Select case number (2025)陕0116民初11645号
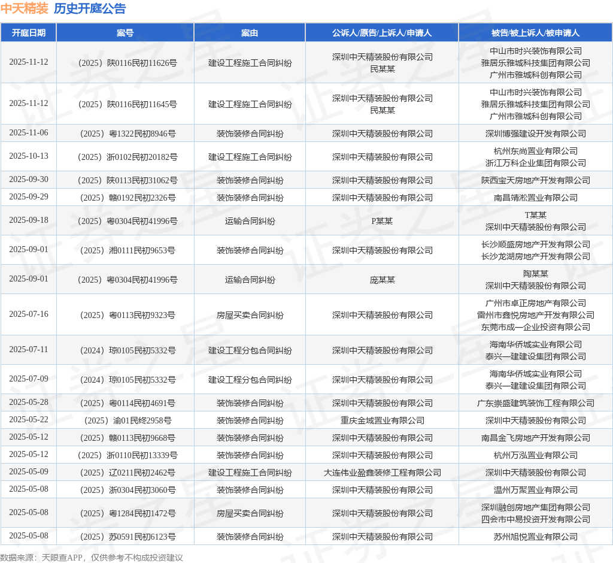 click(128, 104)
